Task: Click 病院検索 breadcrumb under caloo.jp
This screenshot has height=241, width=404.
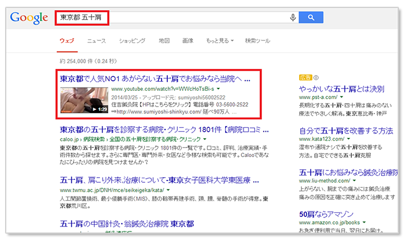Action: pos(94,140)
